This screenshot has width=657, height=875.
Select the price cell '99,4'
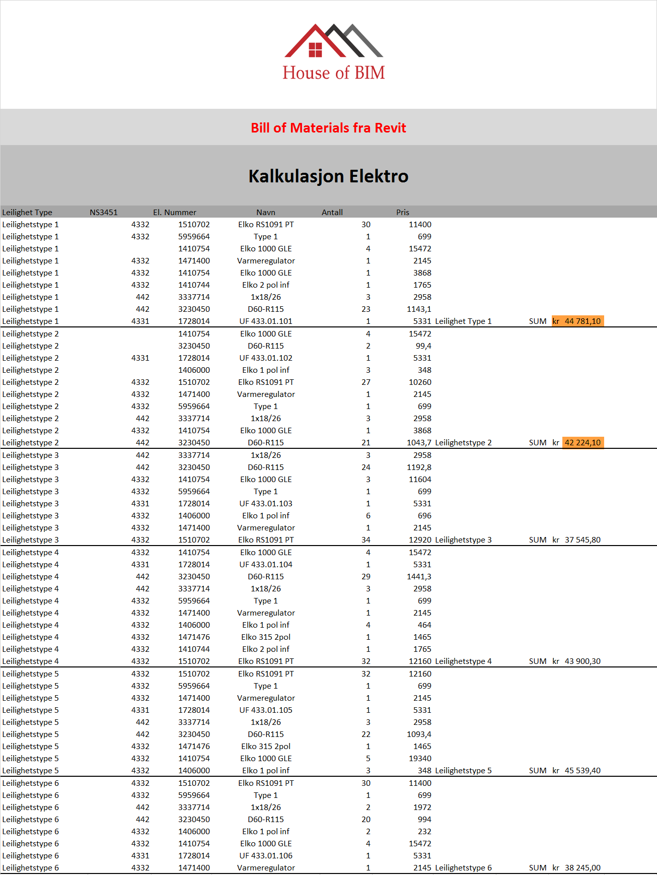click(423, 346)
